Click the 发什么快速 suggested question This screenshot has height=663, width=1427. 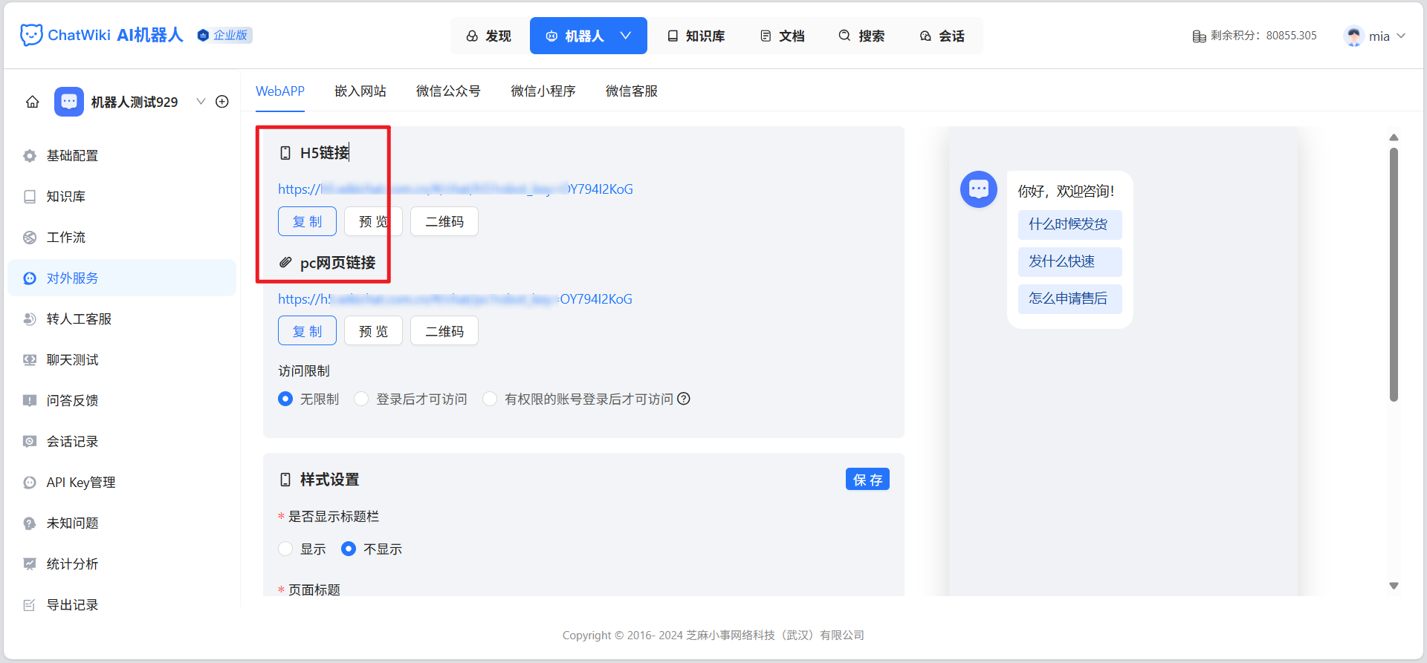(x=1070, y=261)
